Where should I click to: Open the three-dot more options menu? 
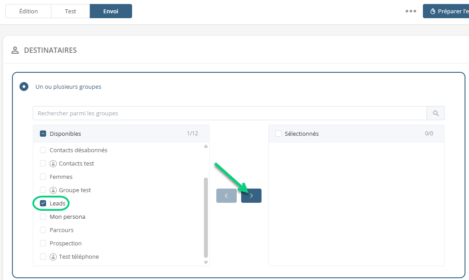[410, 11]
